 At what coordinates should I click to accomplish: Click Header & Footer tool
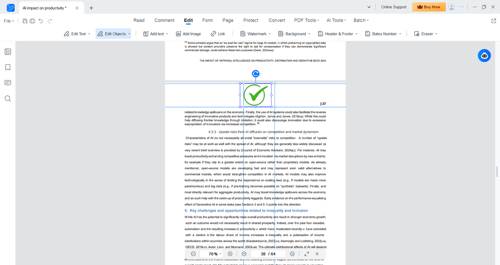point(335,34)
